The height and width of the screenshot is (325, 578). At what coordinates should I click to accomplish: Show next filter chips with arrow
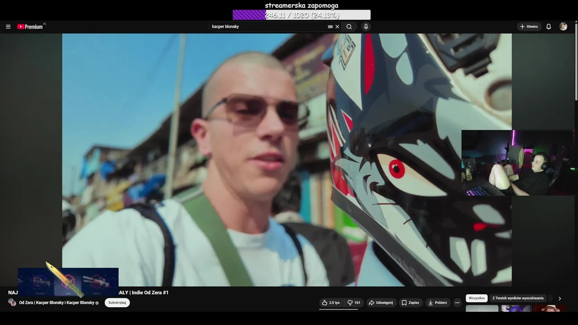pyautogui.click(x=559, y=298)
